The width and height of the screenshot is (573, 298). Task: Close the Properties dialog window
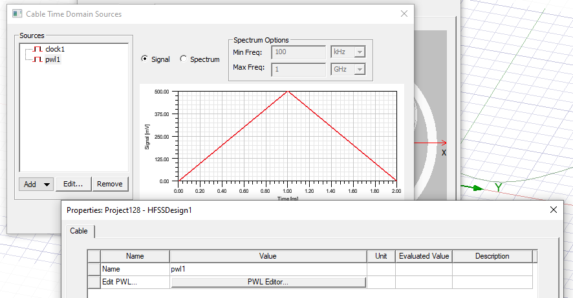click(553, 210)
